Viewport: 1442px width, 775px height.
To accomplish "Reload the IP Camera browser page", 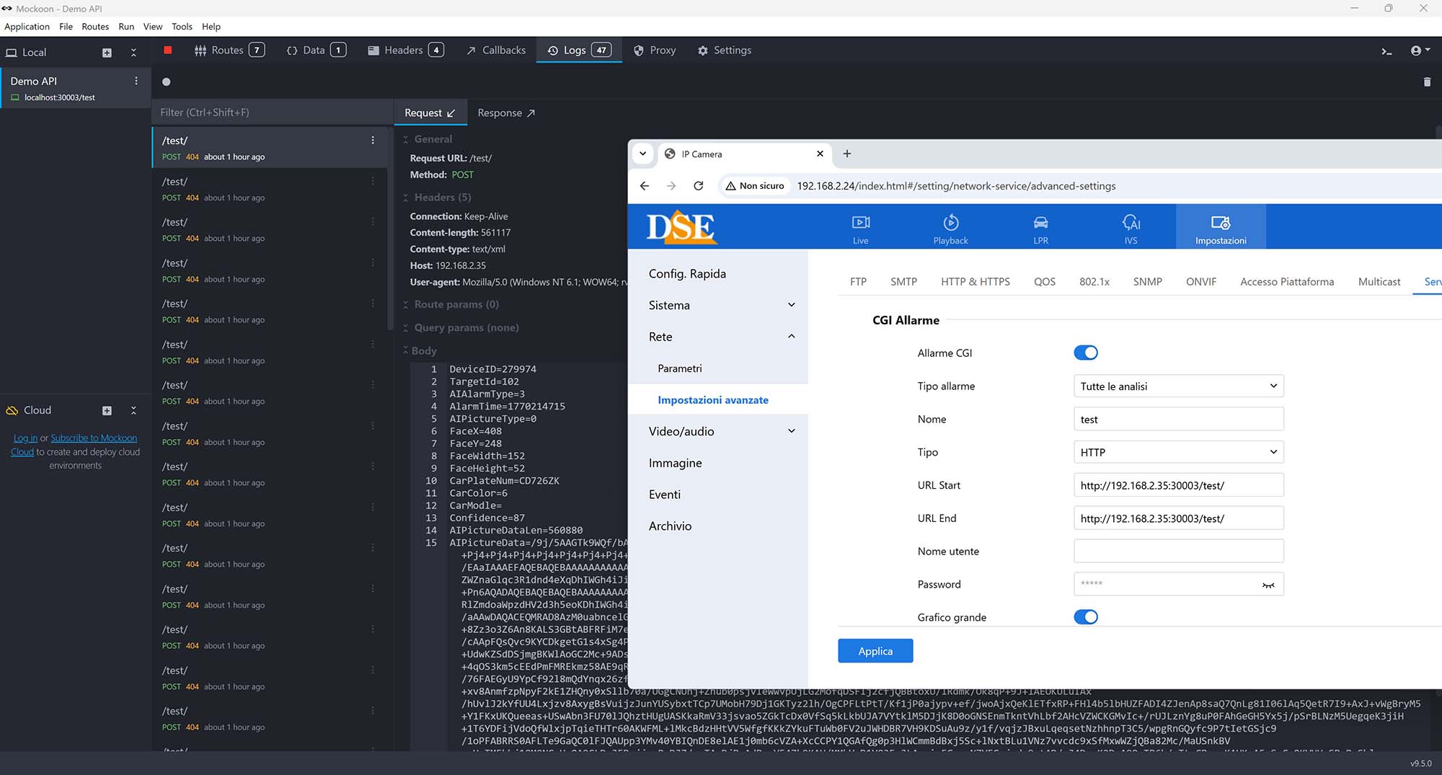I will tap(698, 186).
